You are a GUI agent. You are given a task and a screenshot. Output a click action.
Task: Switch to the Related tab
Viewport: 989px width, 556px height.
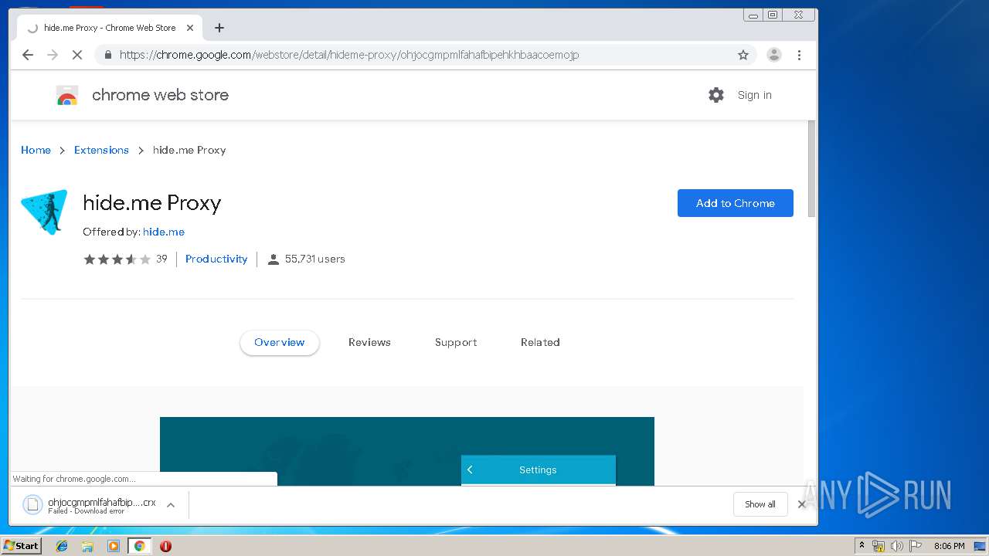[540, 342]
